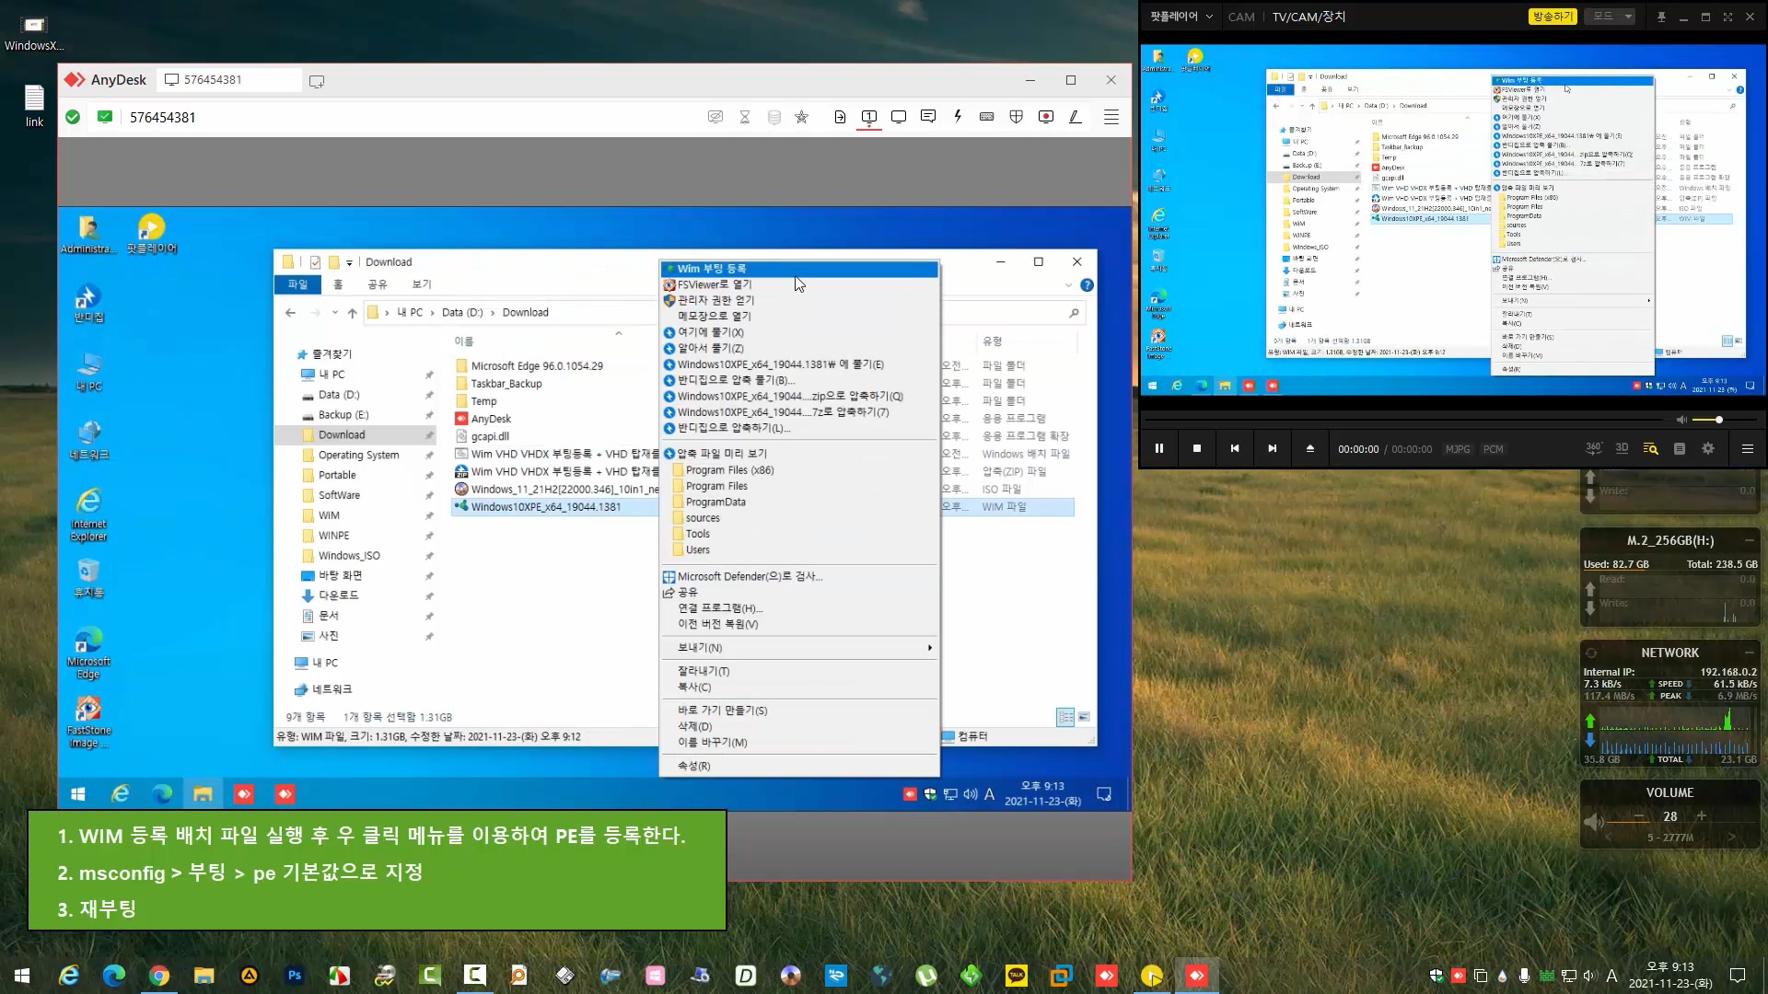Click the remote desktop Start button
This screenshot has height=994, width=1768.
(78, 793)
